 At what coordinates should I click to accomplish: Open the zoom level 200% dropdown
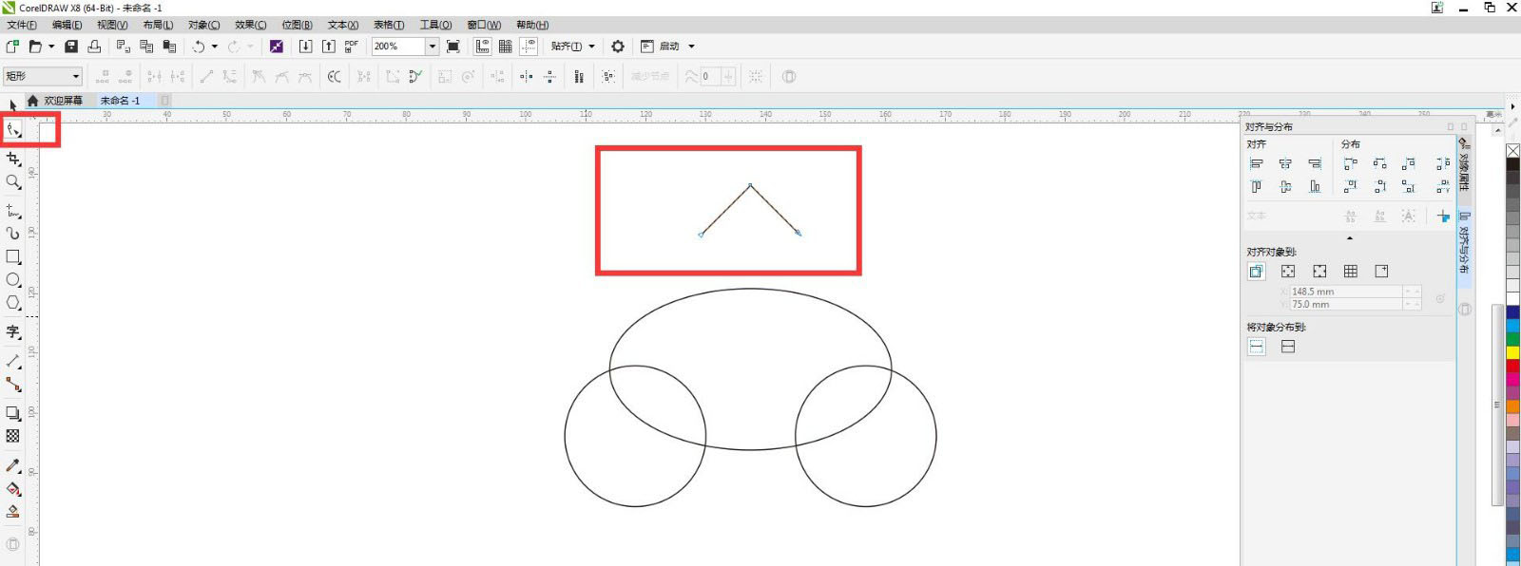[x=432, y=47]
